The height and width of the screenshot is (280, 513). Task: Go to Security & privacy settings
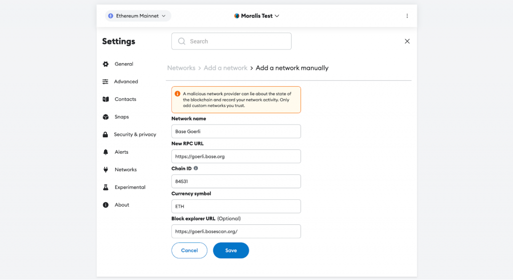135,134
